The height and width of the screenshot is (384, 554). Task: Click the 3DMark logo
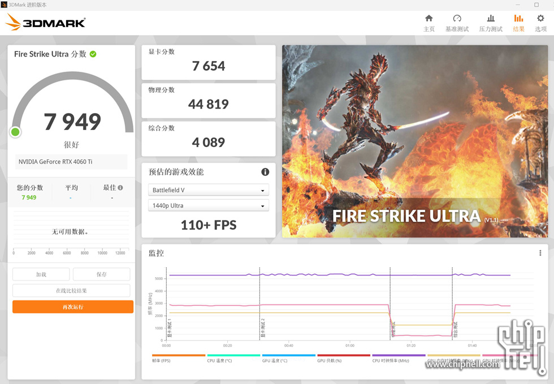point(45,22)
